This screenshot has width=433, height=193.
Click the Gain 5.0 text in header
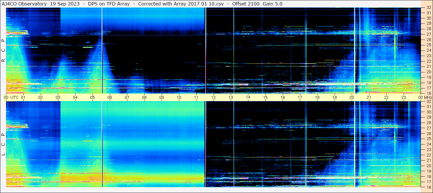[273, 4]
